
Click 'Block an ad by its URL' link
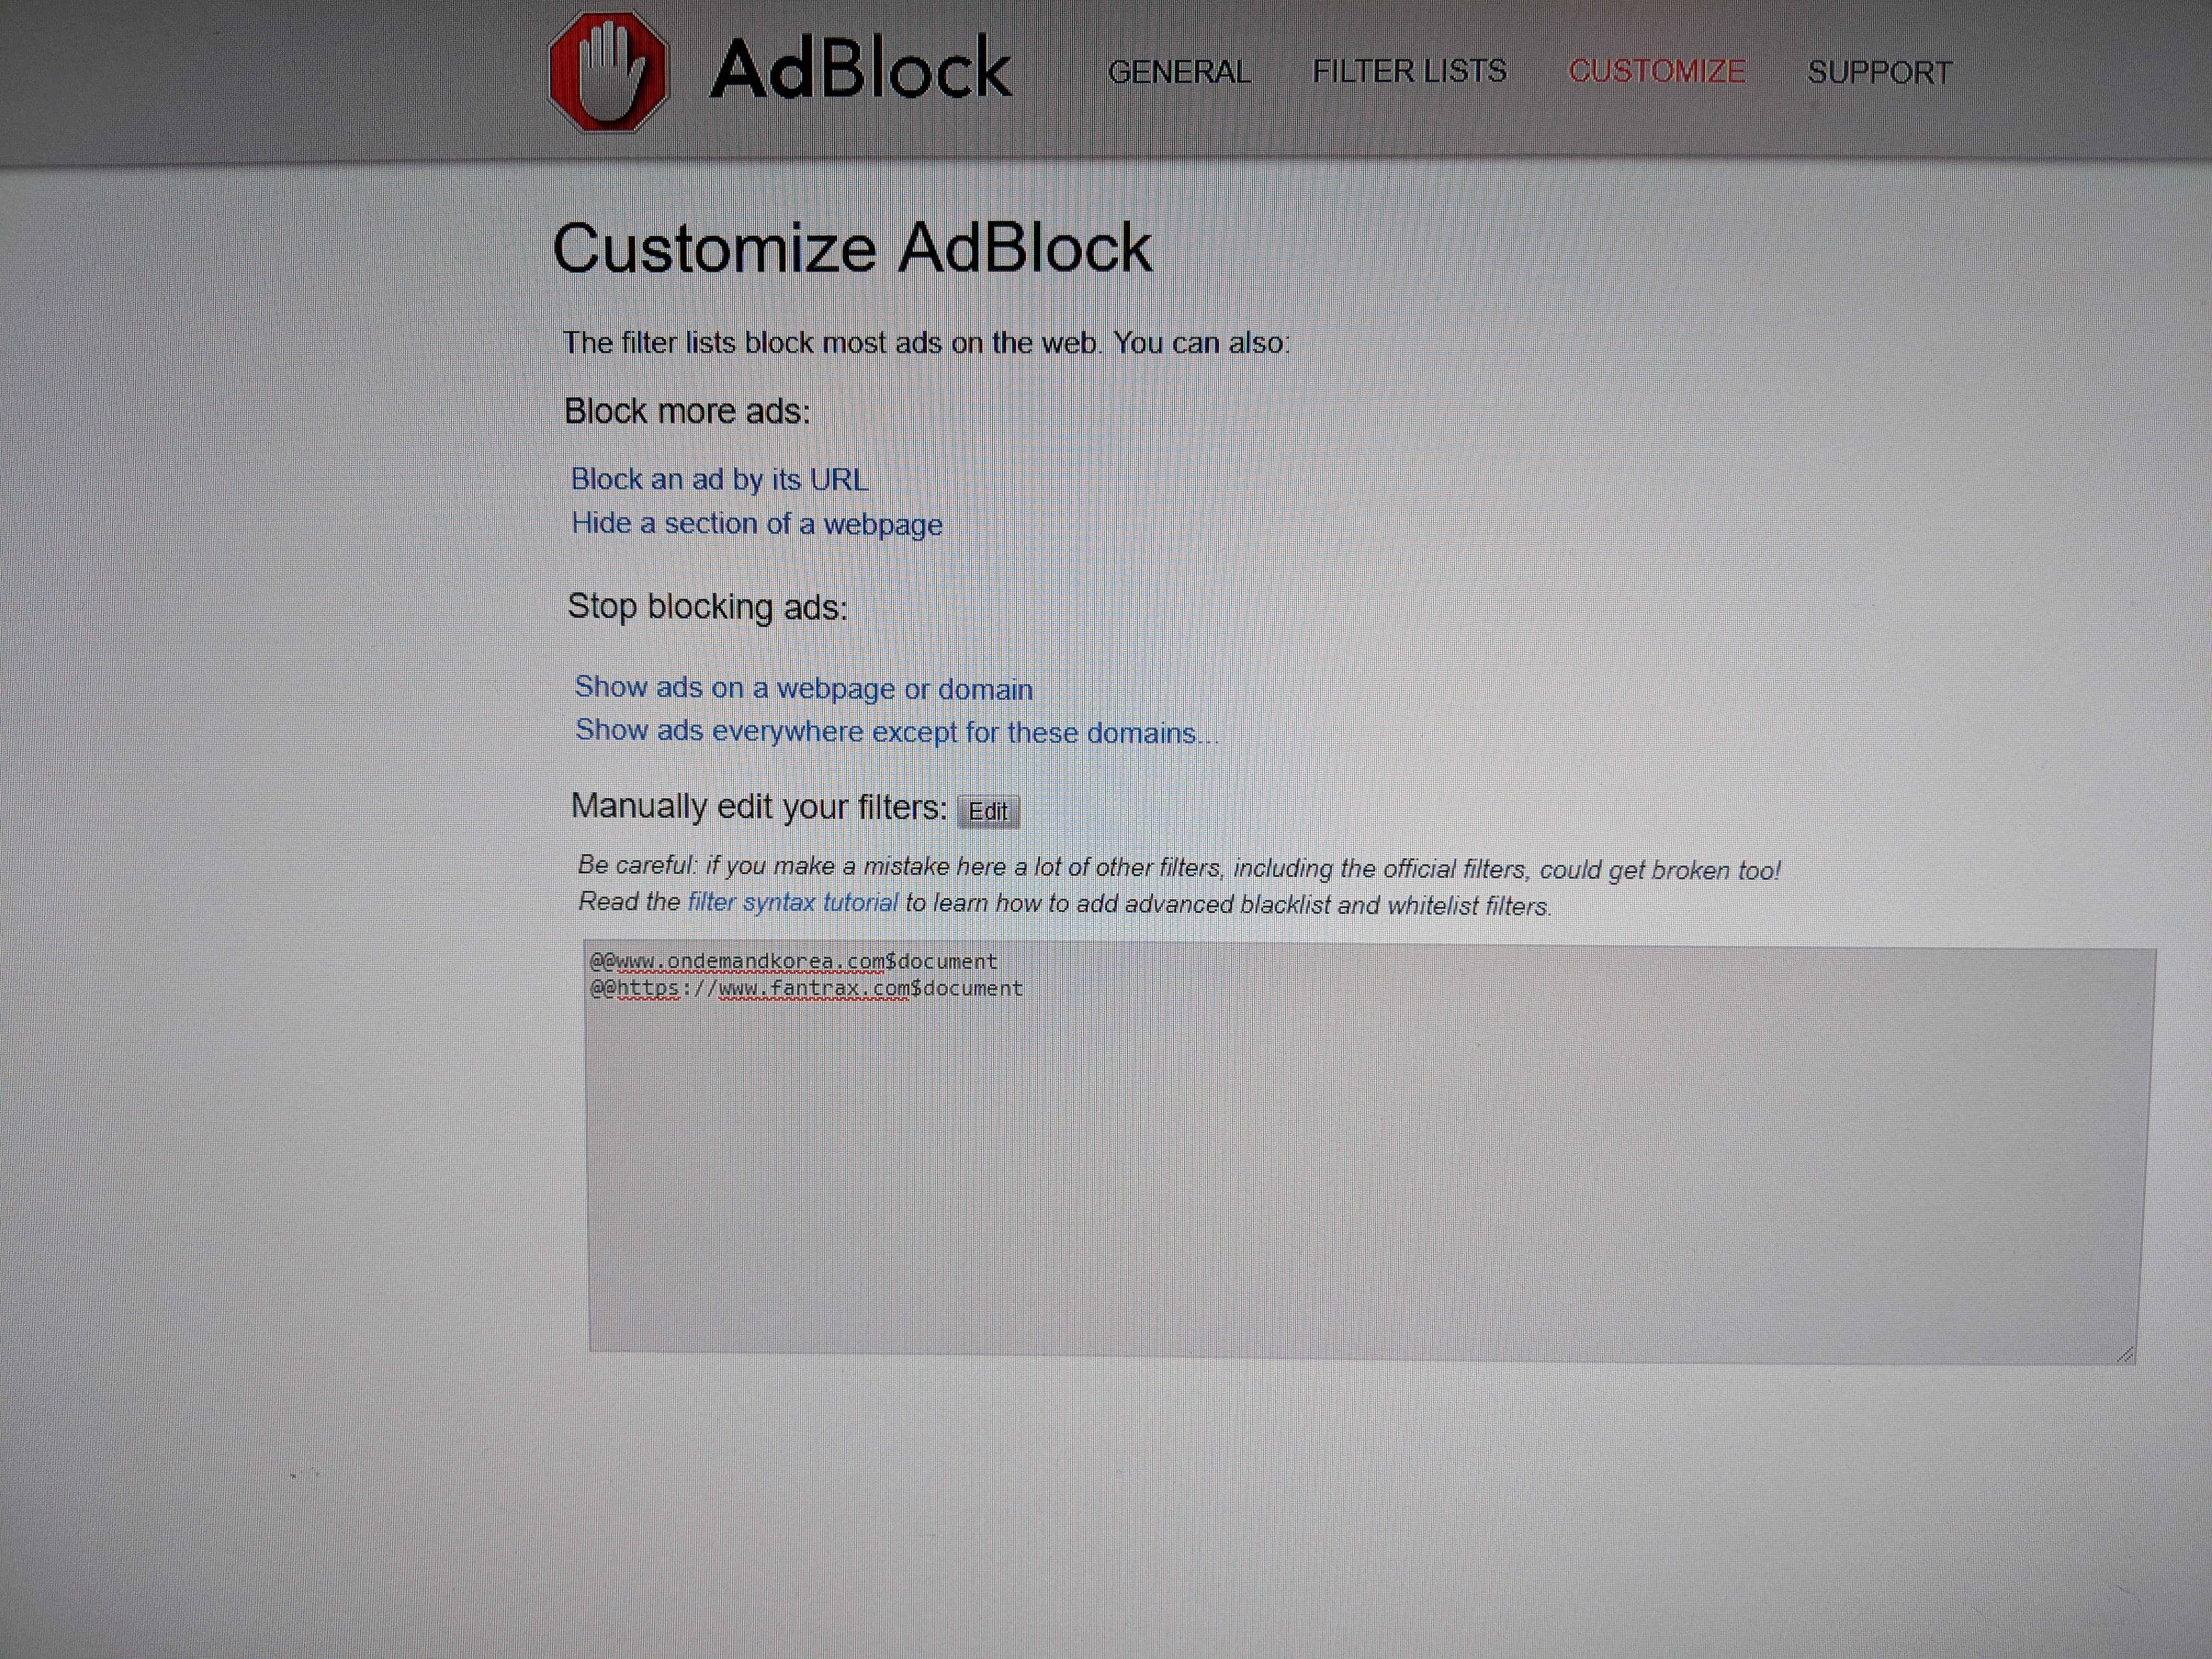719,479
